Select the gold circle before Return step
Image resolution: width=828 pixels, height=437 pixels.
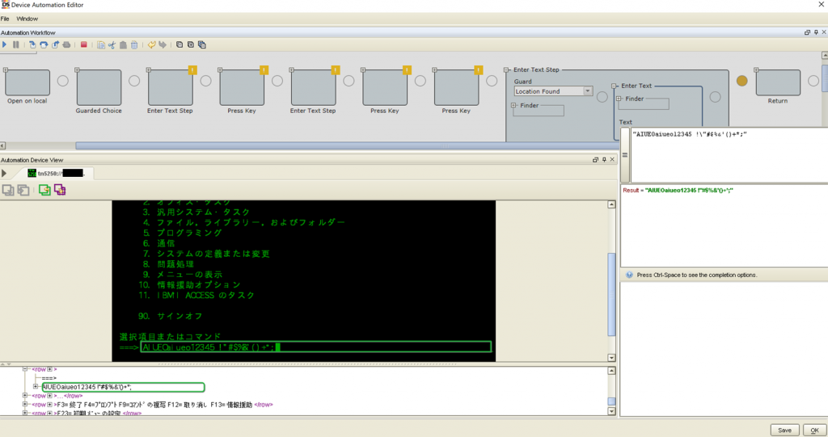(742, 81)
